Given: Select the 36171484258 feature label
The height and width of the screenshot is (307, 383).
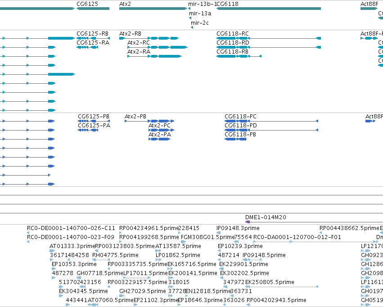Looking at the screenshot, I should click(69, 255).
